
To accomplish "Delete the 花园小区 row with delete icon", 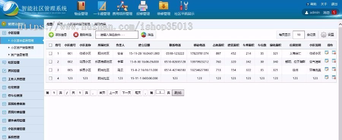I will (x=334, y=61).
